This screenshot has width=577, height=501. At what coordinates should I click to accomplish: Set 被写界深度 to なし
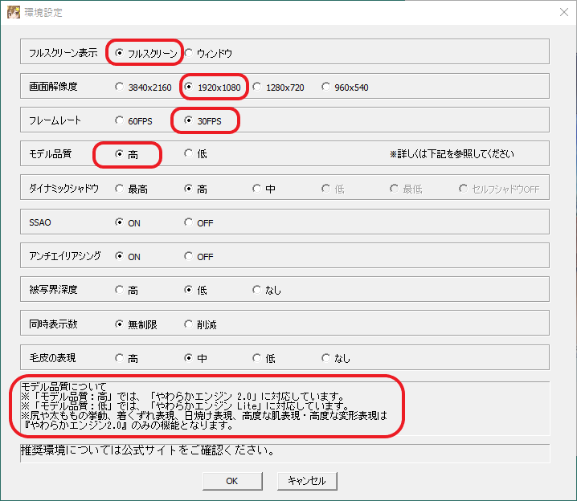pyautogui.click(x=257, y=290)
